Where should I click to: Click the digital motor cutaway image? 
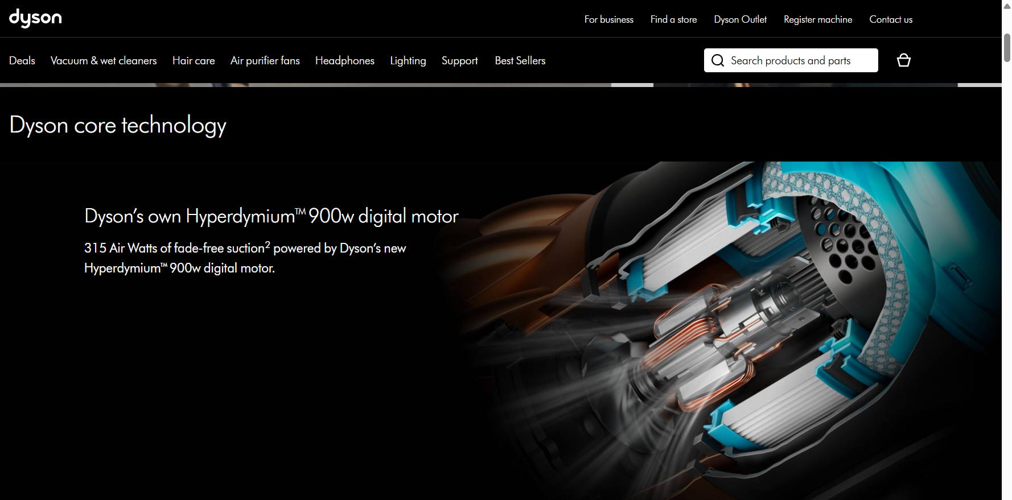740,330
